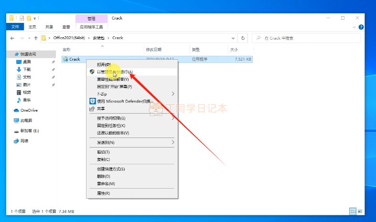Go up one folder with the up arrow
Viewport: 376px width, 222px height.
pos(36,38)
